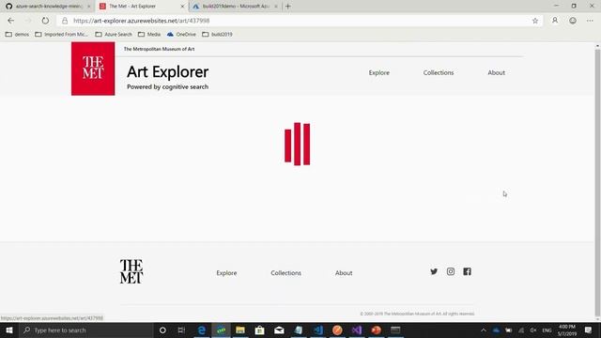Open Azure Search bookmarks folder
Viewport: 601px width, 338px height.
114,34
